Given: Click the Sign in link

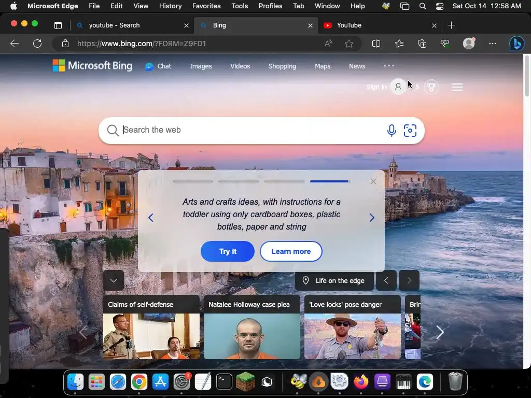Looking at the screenshot, I should pos(376,87).
